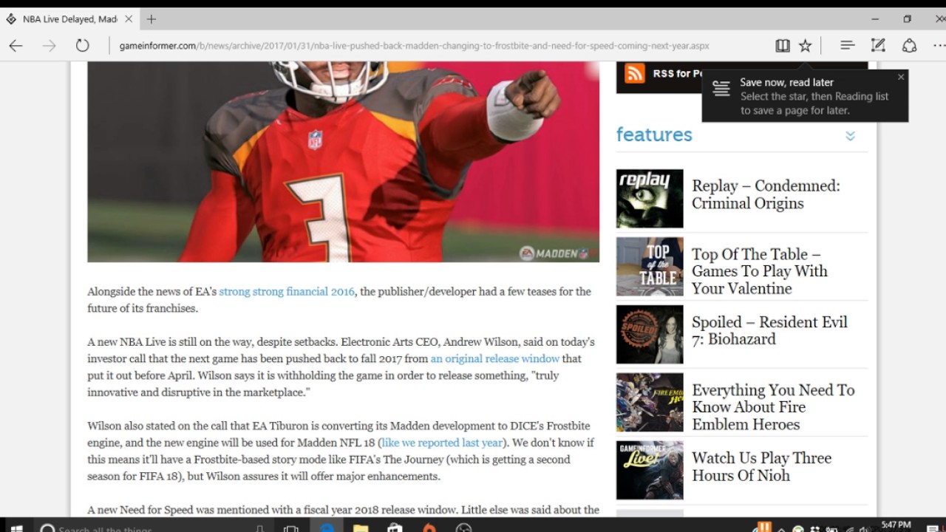Click the forward navigation arrow

coord(49,46)
